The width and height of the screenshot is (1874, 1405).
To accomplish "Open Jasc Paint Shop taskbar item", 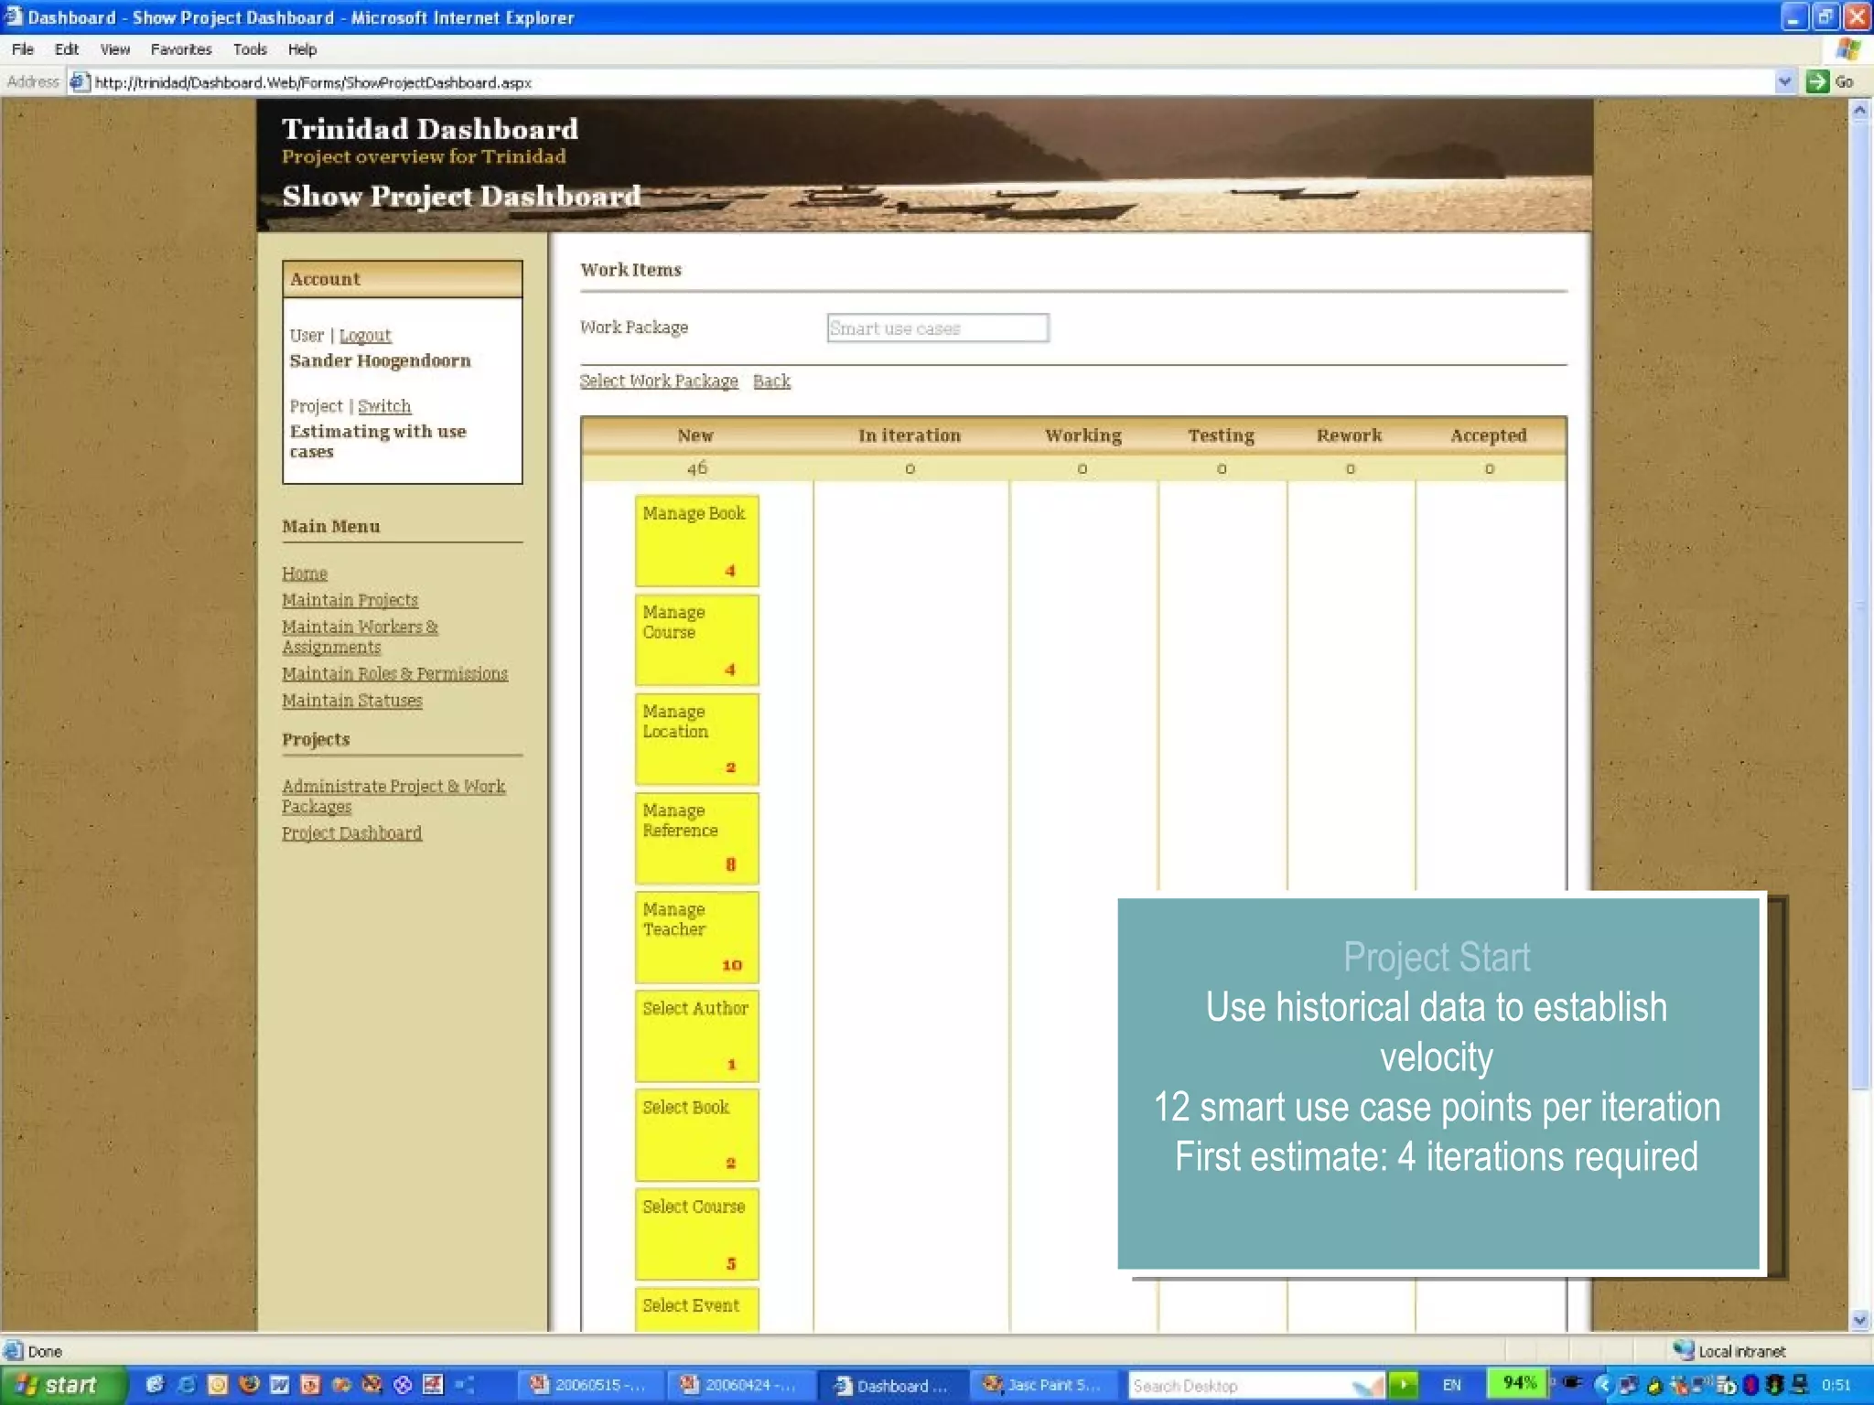I will (x=1042, y=1385).
